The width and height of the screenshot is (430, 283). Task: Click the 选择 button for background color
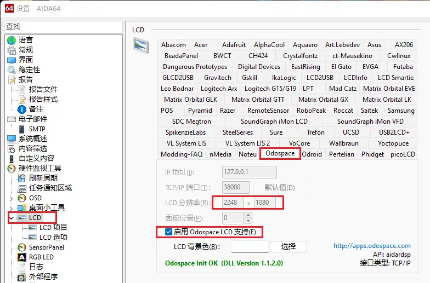click(x=288, y=246)
